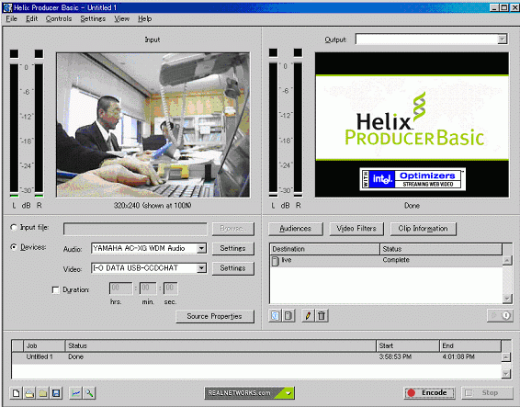Click the "Complete" status cell

pyautogui.click(x=396, y=260)
